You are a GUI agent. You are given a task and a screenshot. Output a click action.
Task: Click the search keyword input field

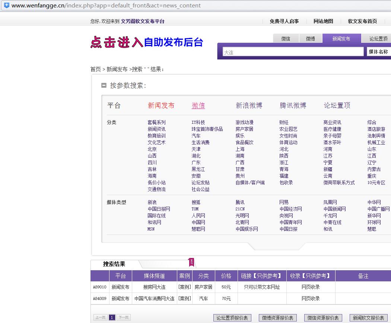(x=293, y=52)
